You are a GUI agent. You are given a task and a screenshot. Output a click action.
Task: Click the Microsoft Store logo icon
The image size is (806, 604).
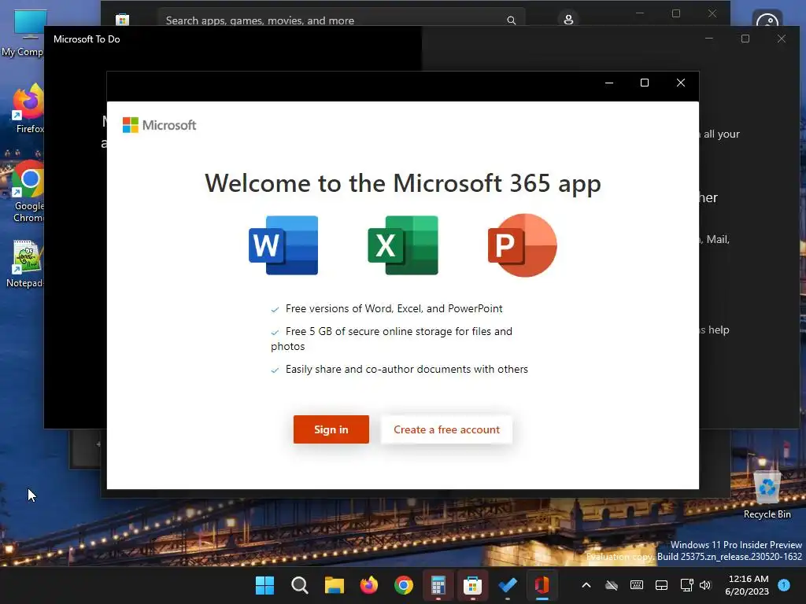coord(122,20)
